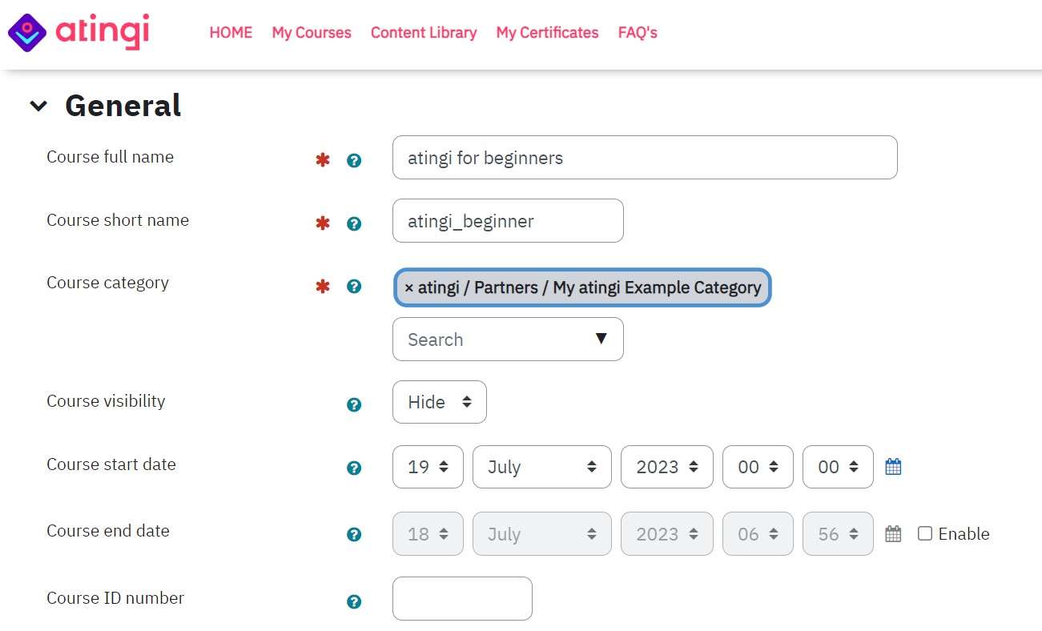This screenshot has width=1042, height=631.
Task: Click the Course end date label
Action: 108,531
